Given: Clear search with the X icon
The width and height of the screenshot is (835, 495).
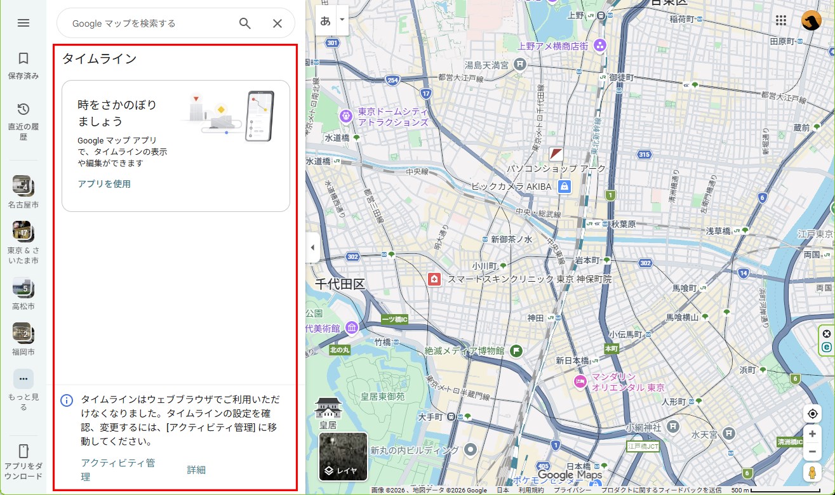Looking at the screenshot, I should (277, 23).
